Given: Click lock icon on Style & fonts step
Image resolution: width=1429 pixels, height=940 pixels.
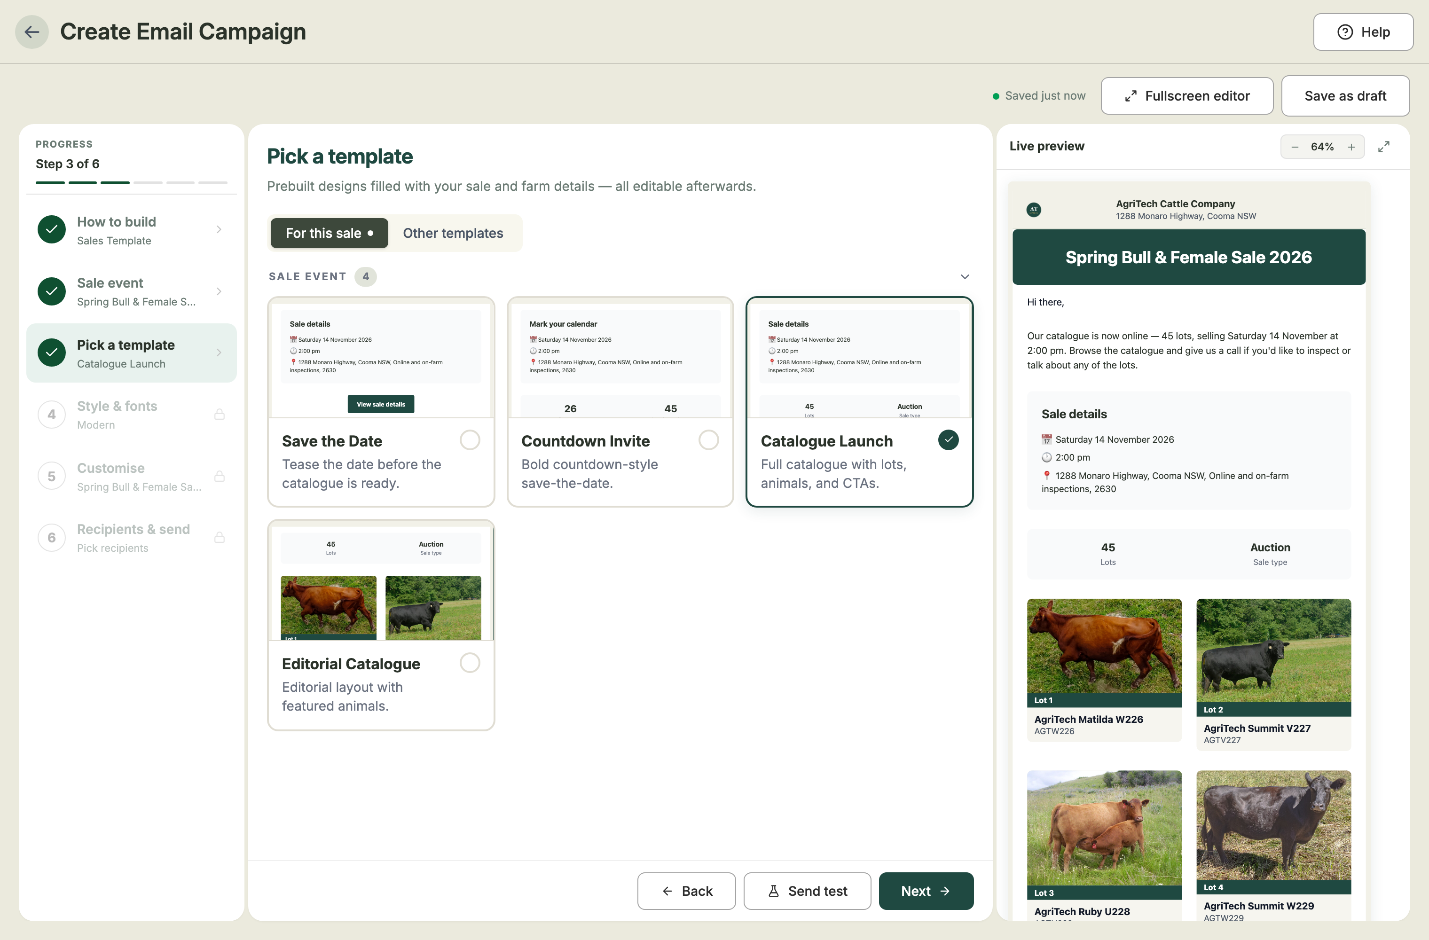Looking at the screenshot, I should [x=219, y=414].
